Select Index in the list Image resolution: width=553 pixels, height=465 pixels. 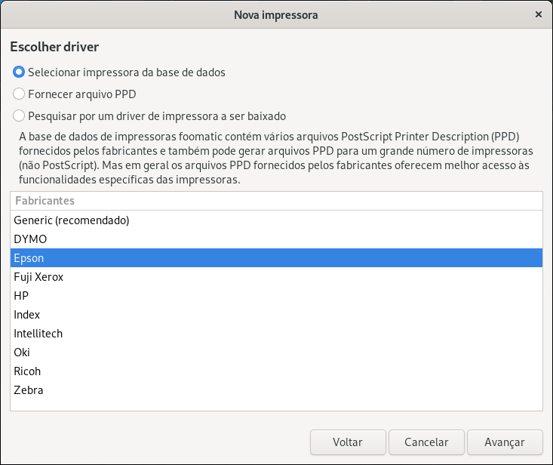tap(276, 315)
